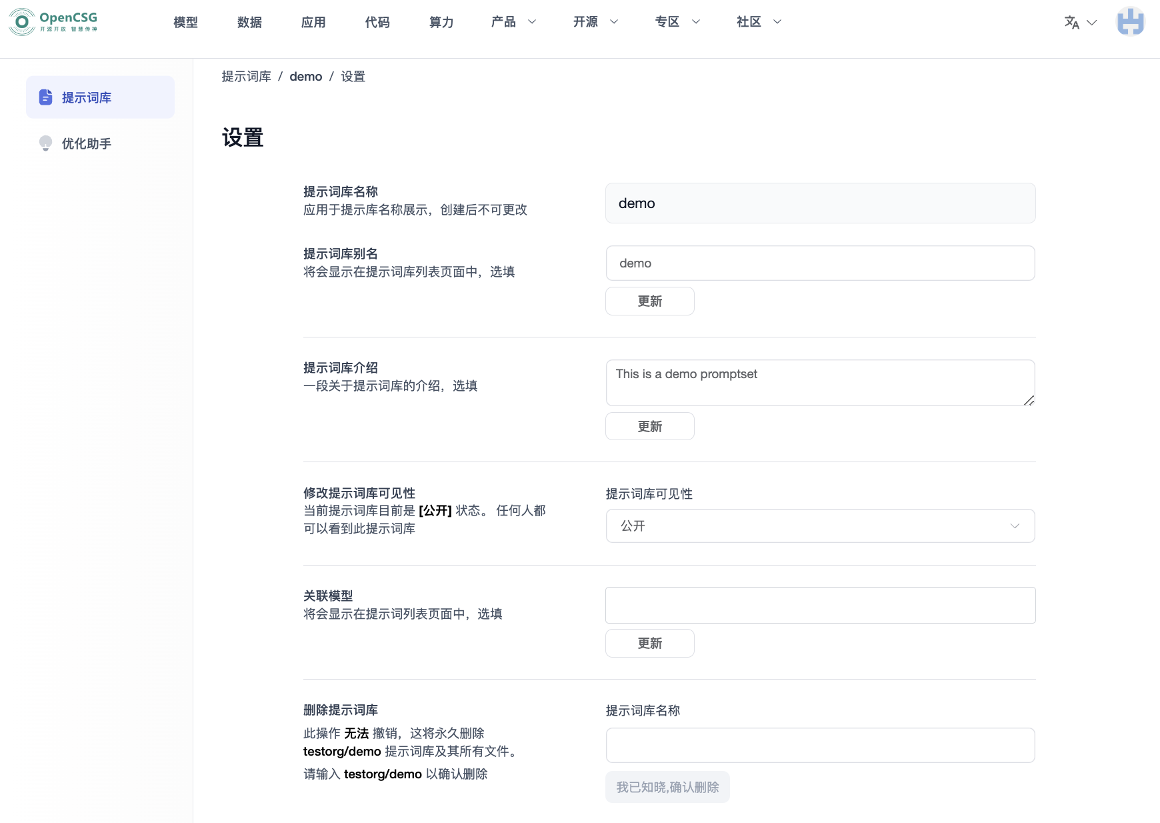Click the OpenCSG logo
The height and width of the screenshot is (823, 1160).
click(53, 22)
